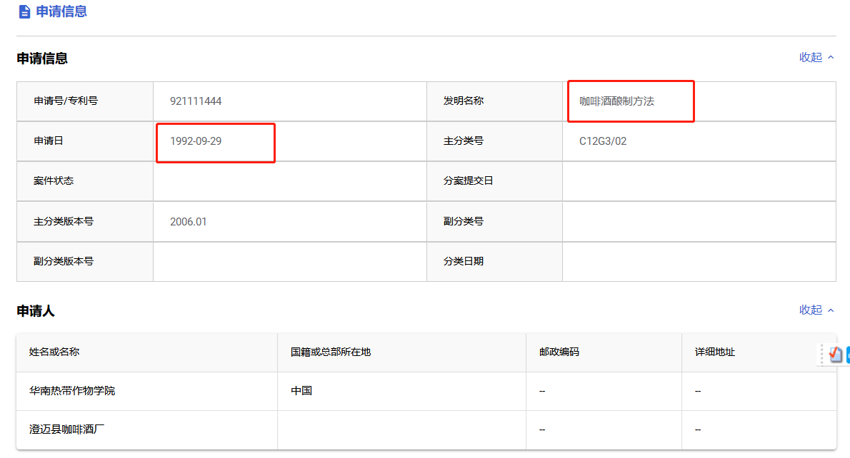Click the 详细地址 column header

pyautogui.click(x=714, y=352)
